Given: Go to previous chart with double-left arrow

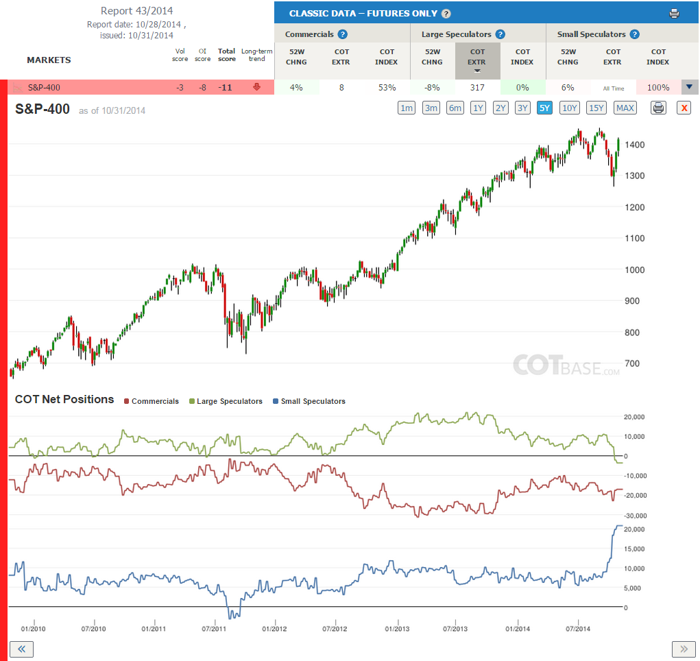Looking at the screenshot, I should (21, 649).
